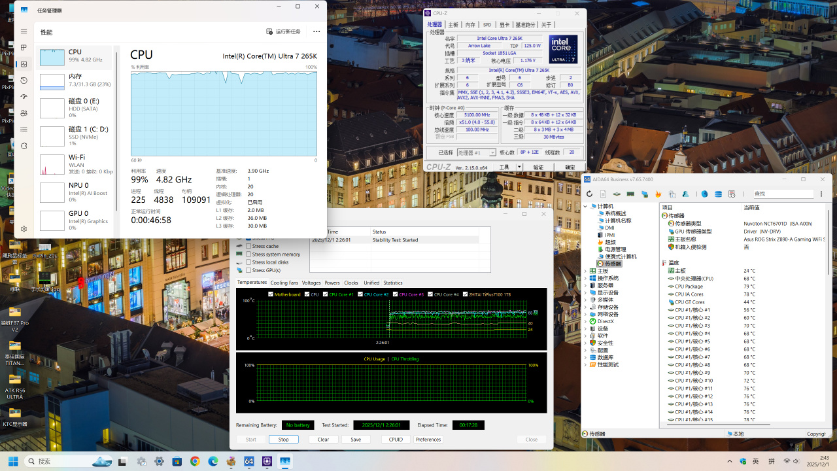Check Stress system memory option
This screenshot has width=837, height=471.
point(248,254)
